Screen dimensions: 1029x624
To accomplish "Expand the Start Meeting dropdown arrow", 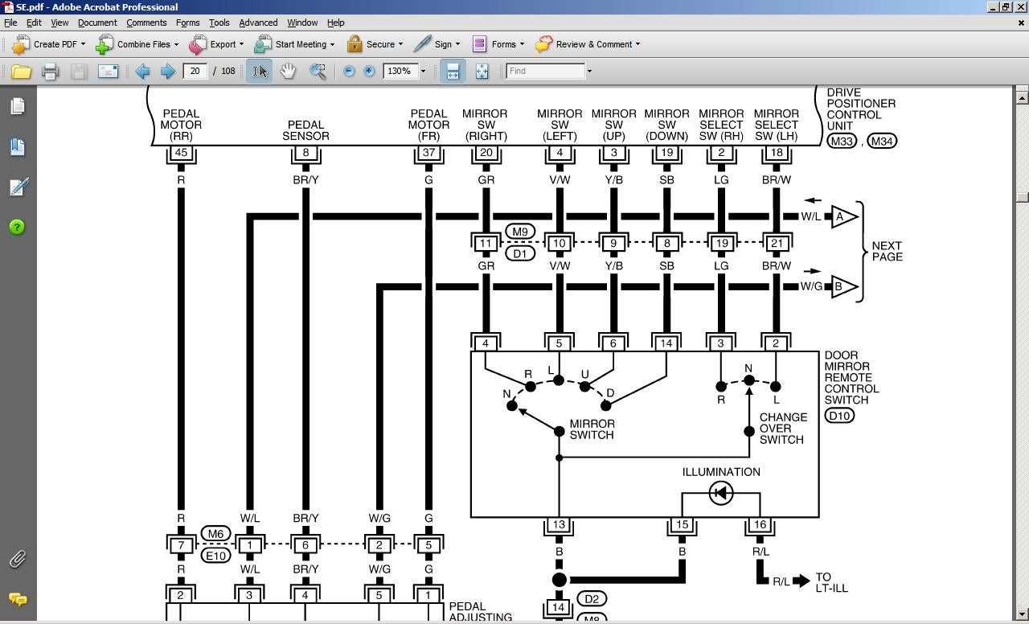I will pos(332,44).
